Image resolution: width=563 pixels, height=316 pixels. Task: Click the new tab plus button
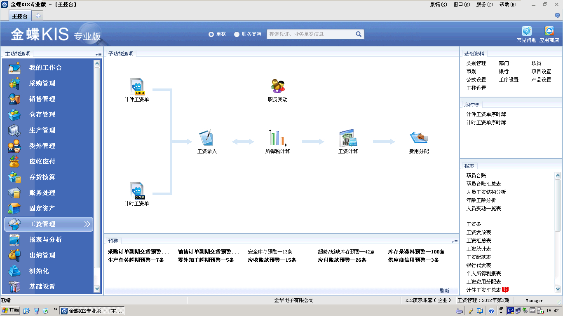(38, 16)
